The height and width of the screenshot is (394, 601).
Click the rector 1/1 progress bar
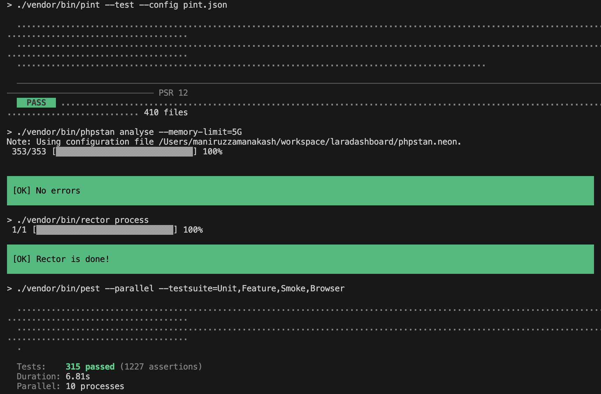pyautogui.click(x=105, y=230)
